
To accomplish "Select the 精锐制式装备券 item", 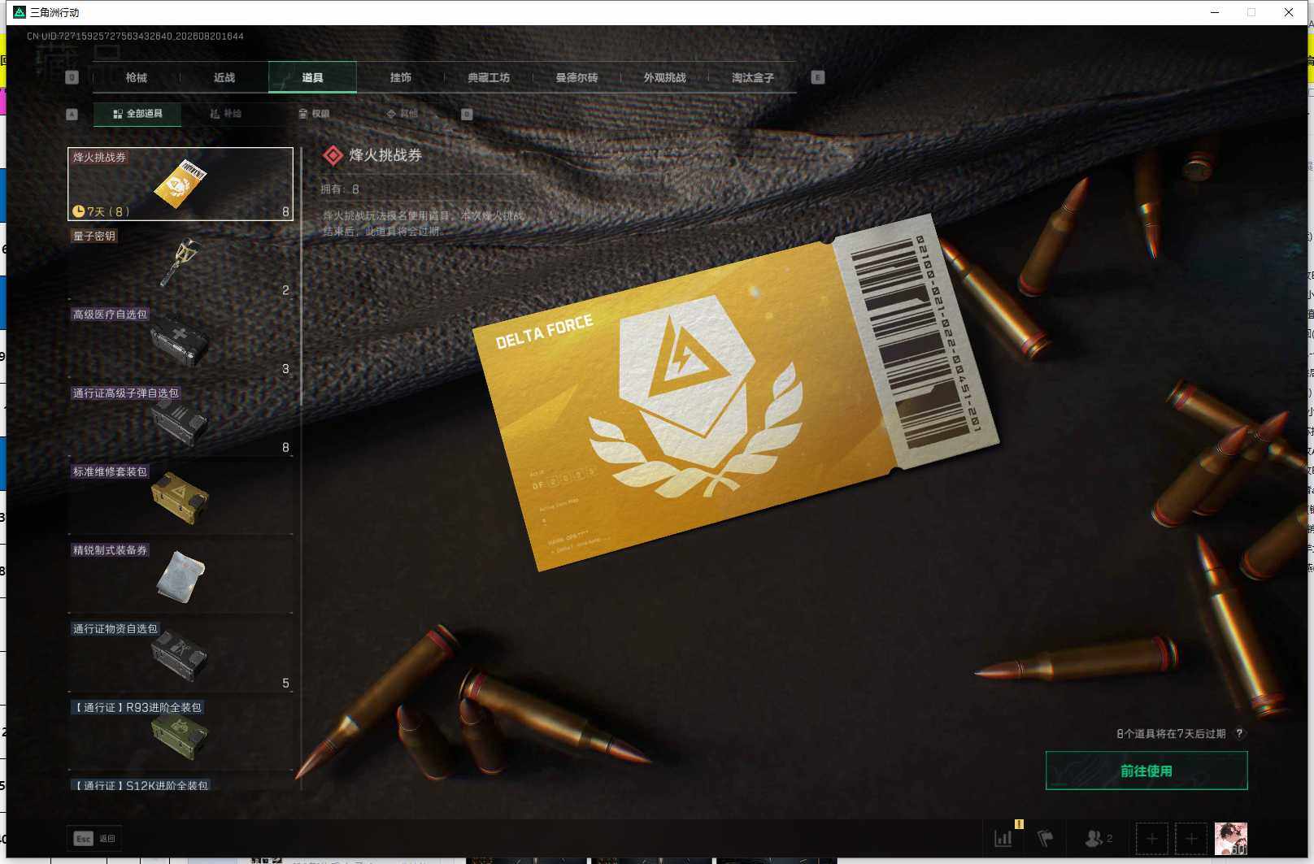I will point(181,578).
